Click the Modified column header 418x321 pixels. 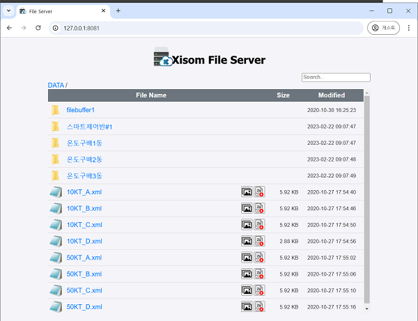tap(332, 95)
